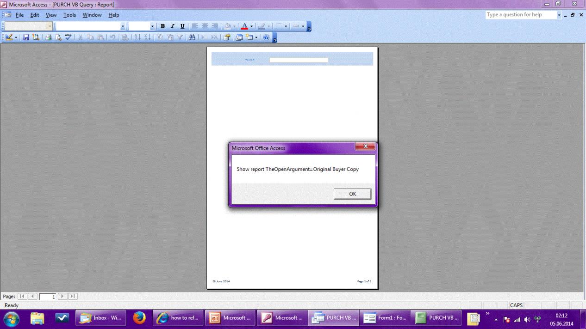Click the Filter By Selection icon

tap(160, 37)
